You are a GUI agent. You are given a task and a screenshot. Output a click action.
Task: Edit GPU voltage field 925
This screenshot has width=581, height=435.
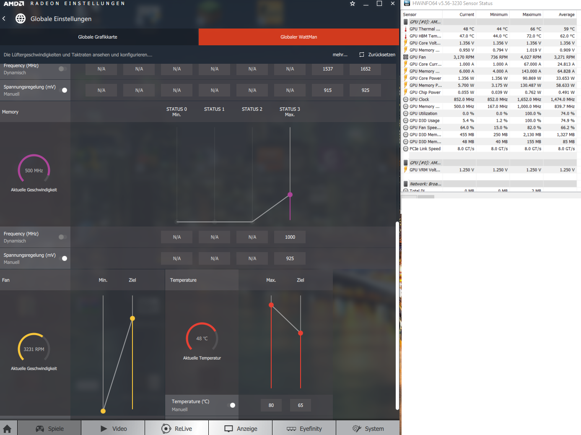(366, 90)
